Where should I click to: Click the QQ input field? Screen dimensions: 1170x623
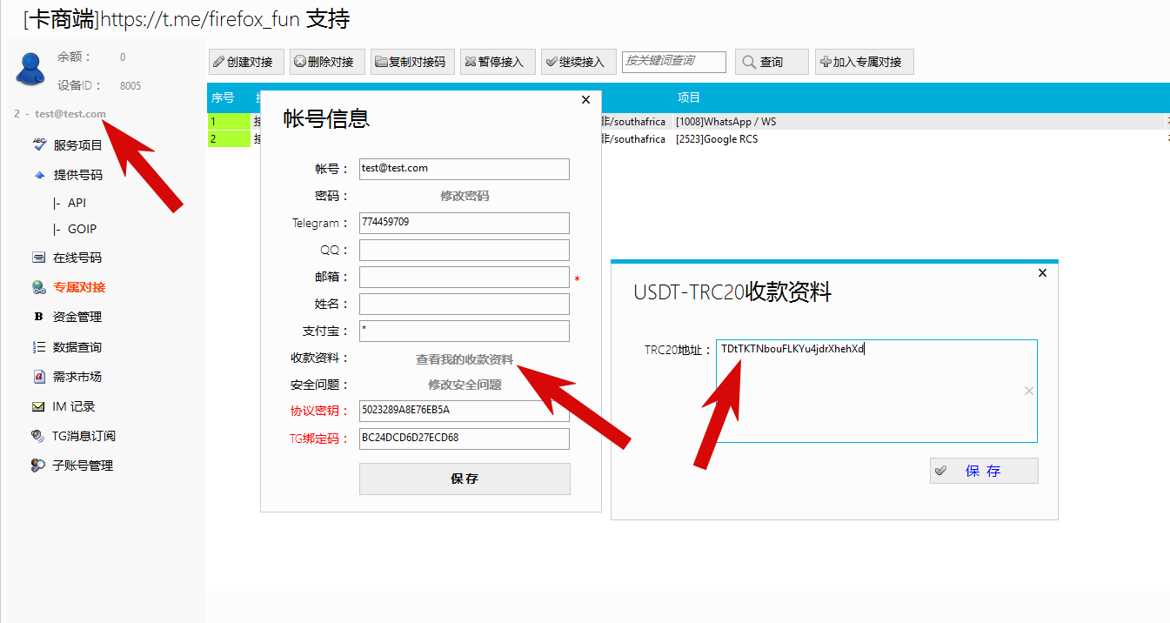pyautogui.click(x=465, y=250)
